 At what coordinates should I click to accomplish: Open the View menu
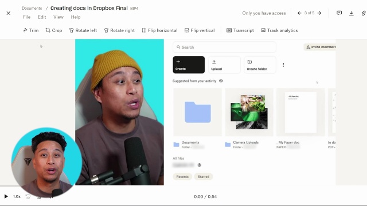(x=58, y=17)
